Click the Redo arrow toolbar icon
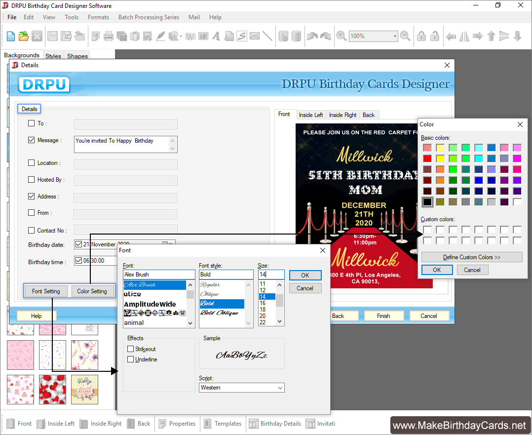Viewport: 532px width, 435px height. click(326, 36)
